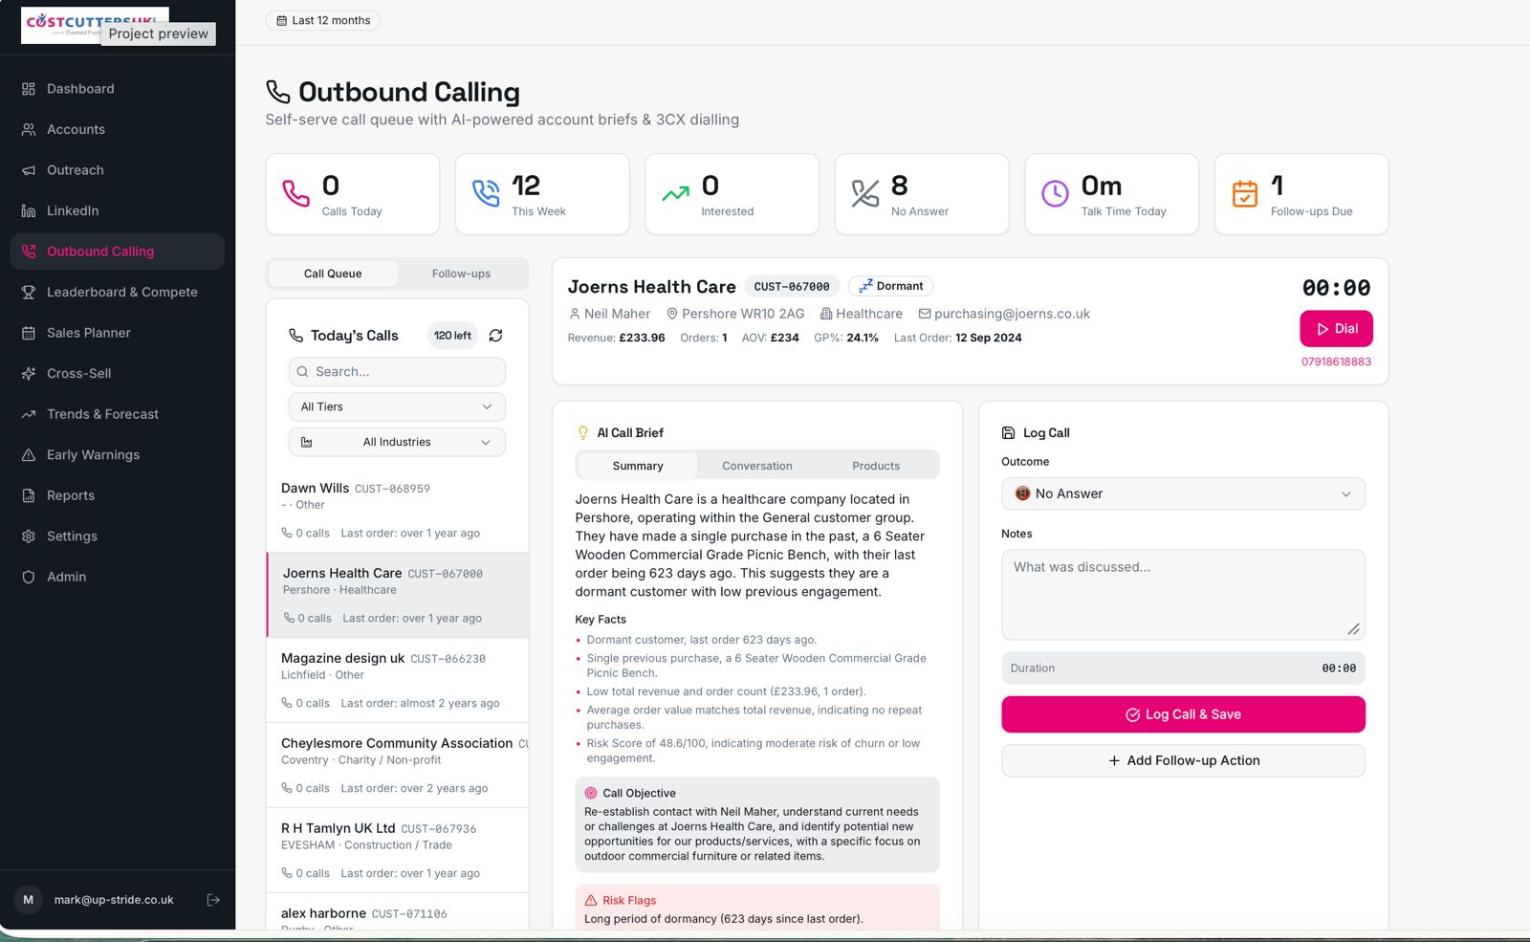Expand the All Tiers dropdown
This screenshot has width=1530, height=942.
(x=397, y=406)
